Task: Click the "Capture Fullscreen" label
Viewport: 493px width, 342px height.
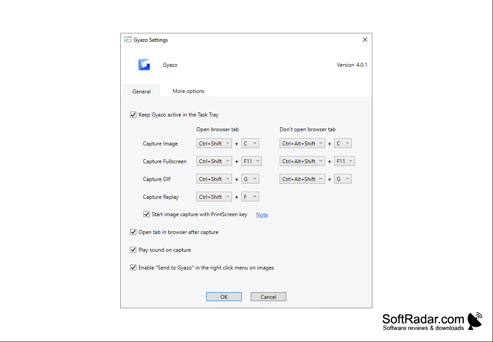Action: [164, 161]
